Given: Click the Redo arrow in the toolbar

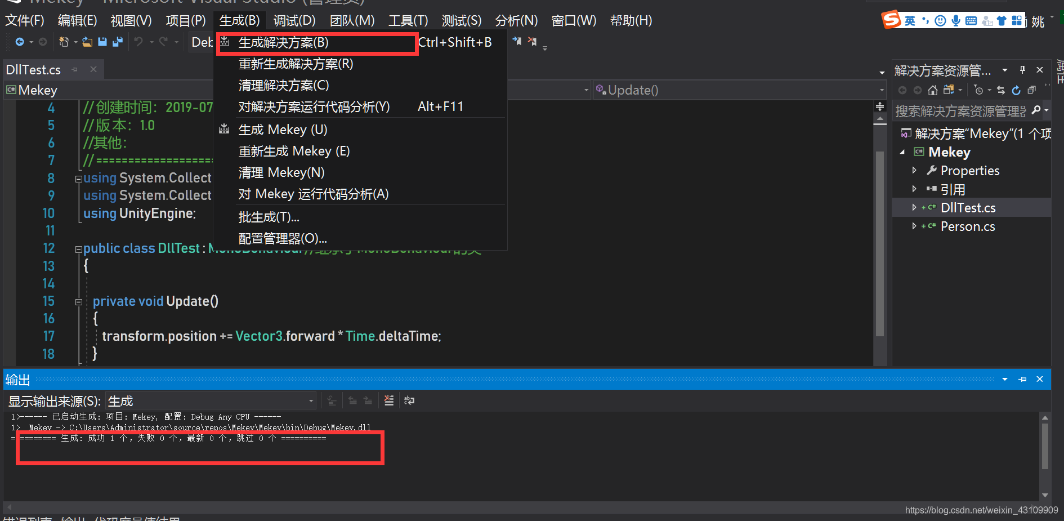Looking at the screenshot, I should (164, 42).
